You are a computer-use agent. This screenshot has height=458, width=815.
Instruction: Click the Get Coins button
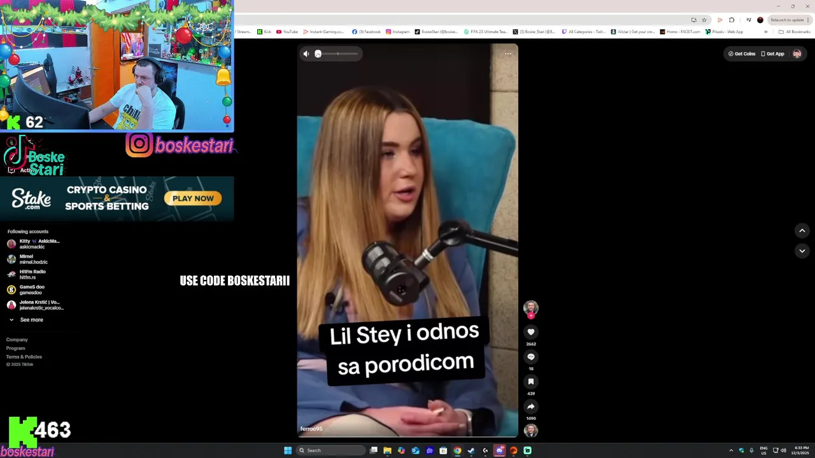click(742, 54)
